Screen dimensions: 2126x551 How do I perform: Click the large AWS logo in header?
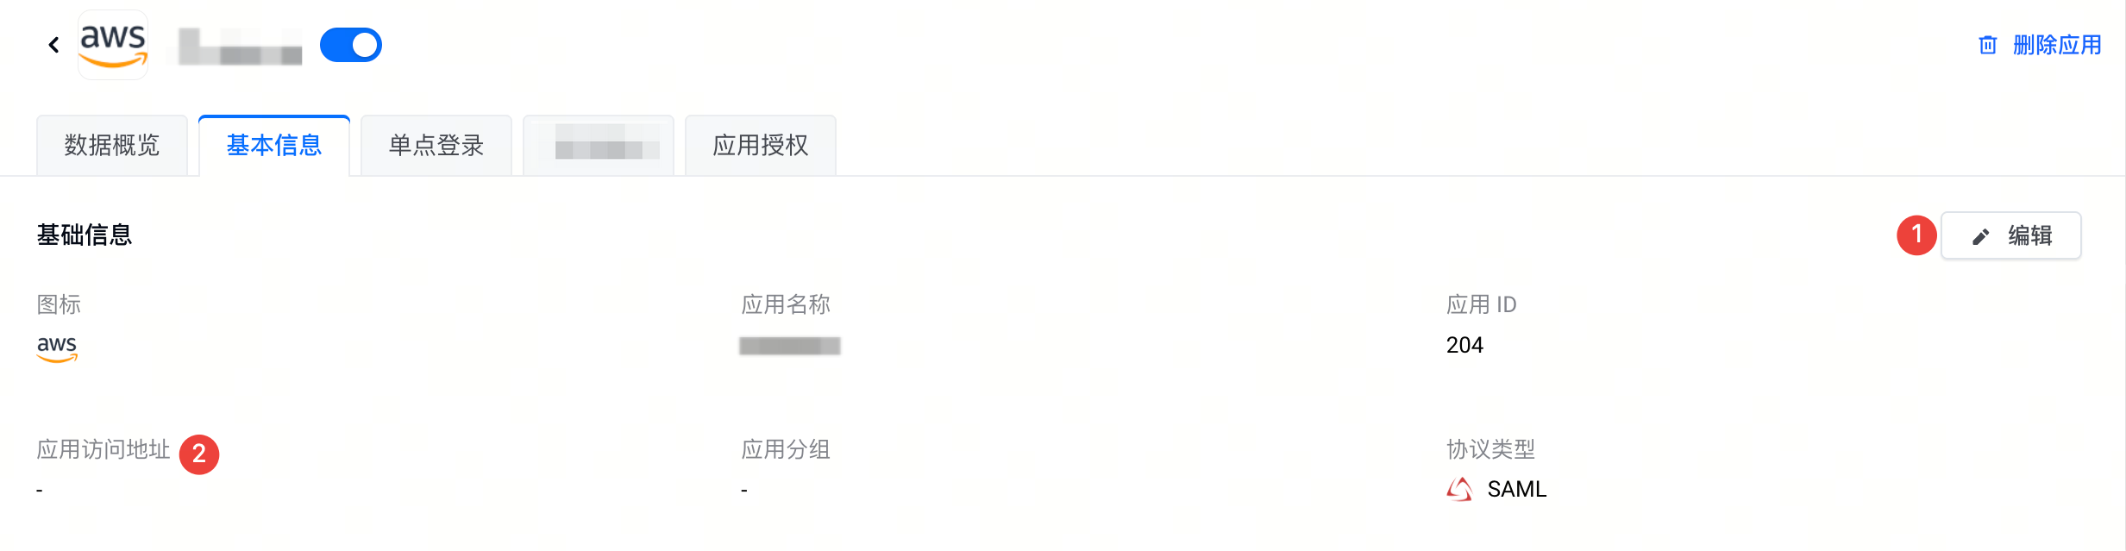[x=113, y=45]
